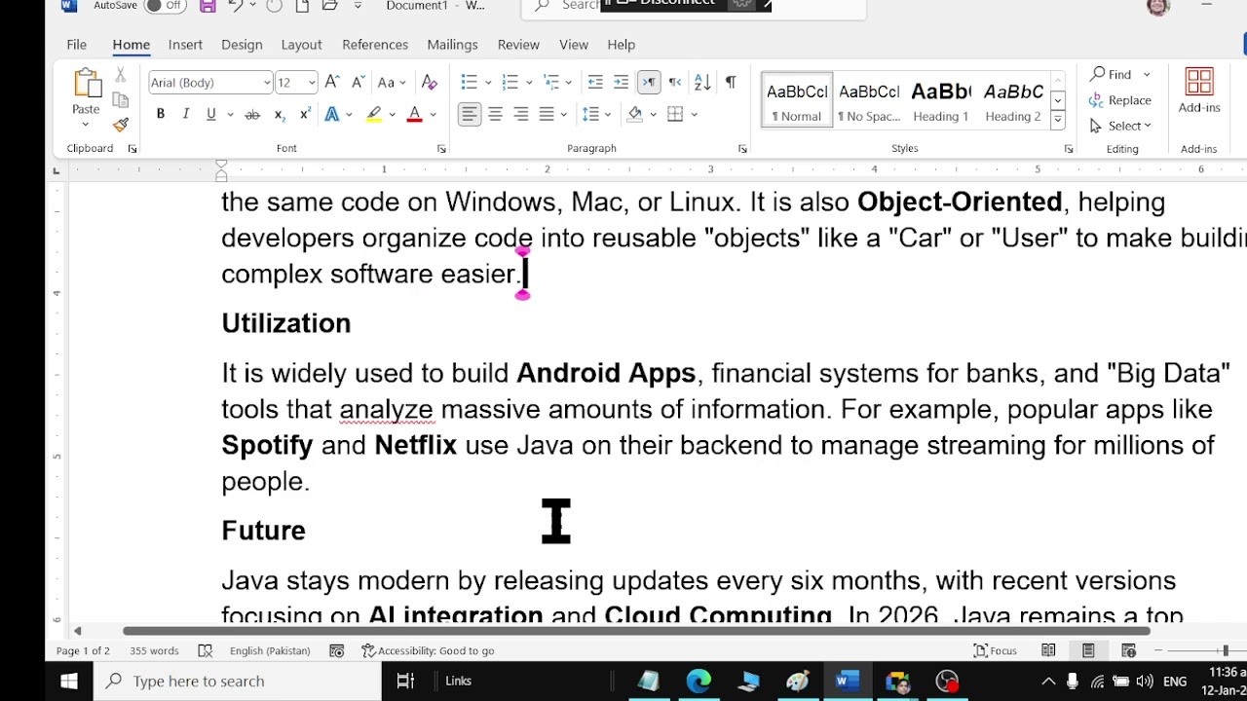The image size is (1247, 701).
Task: Open the Font dialog launcher
Action: 441,149
